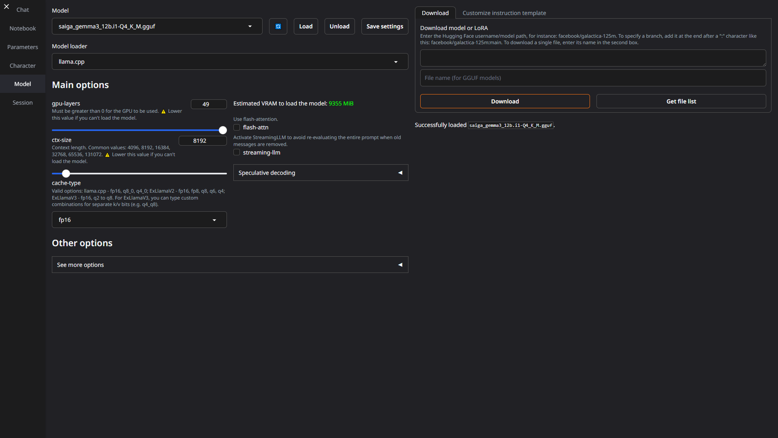Expand Speculative decoding via its arrow icon

(x=400, y=173)
